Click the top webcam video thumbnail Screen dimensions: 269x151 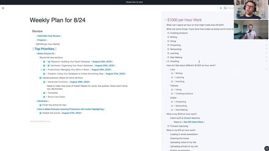pyautogui.click(x=251, y=9)
